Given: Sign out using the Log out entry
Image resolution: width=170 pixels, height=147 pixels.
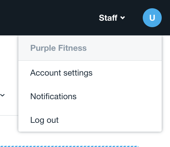Looking at the screenshot, I should [44, 120].
